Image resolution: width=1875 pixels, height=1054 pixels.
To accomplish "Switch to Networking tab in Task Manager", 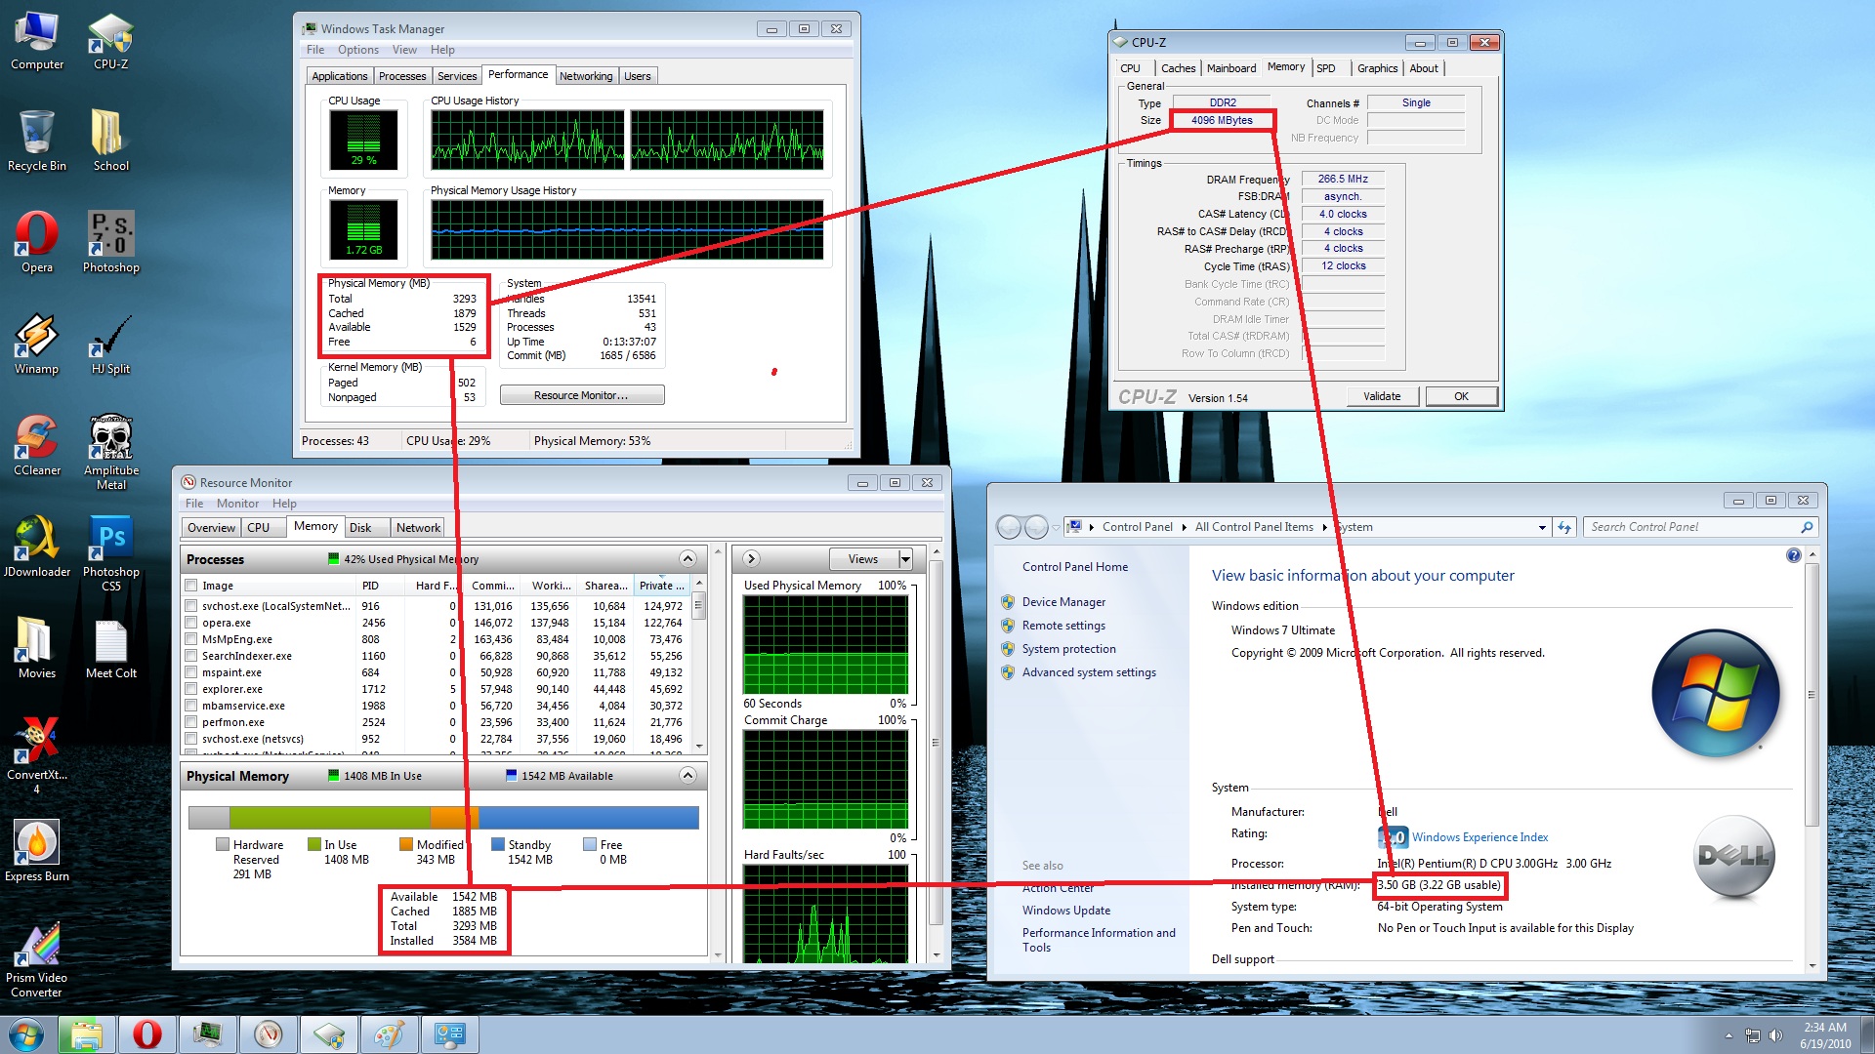I will pyautogui.click(x=586, y=76).
